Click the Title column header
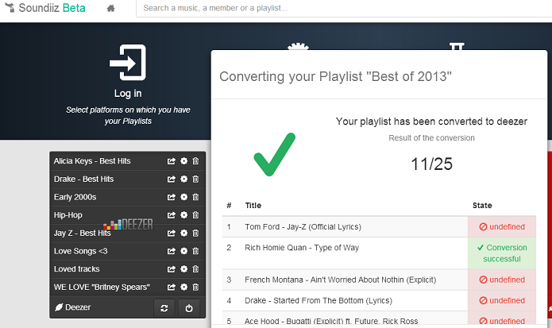The image size is (552, 328). pos(253,206)
